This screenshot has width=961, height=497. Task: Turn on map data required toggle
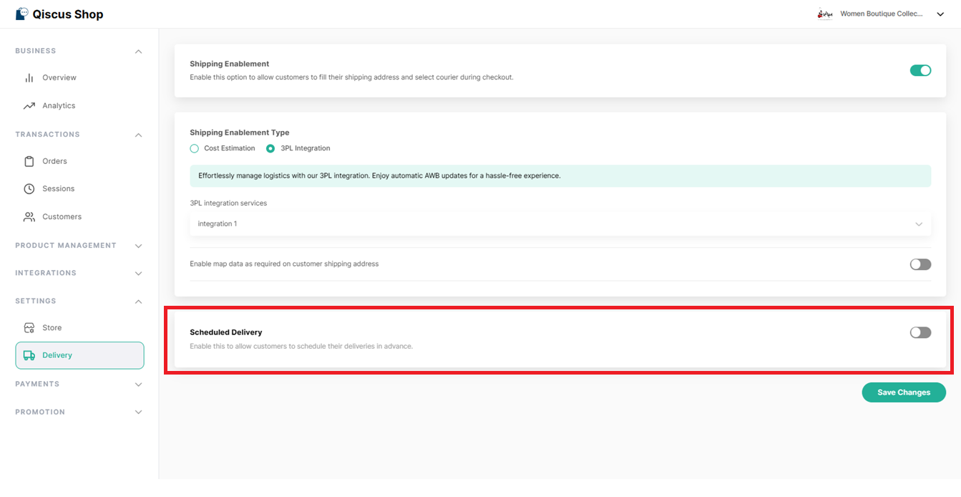[x=920, y=264]
